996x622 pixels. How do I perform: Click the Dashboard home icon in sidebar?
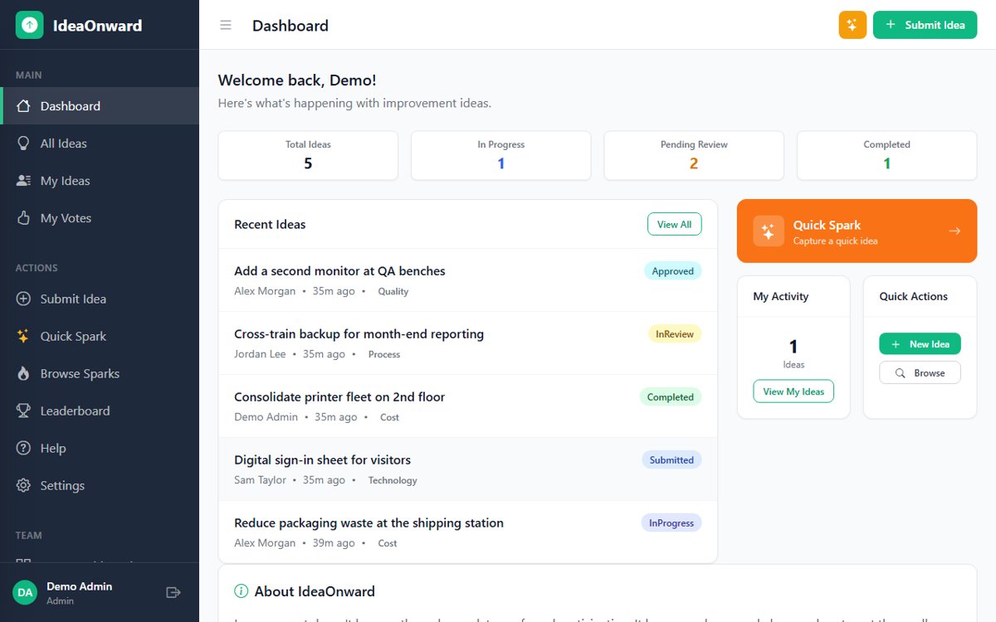click(23, 106)
